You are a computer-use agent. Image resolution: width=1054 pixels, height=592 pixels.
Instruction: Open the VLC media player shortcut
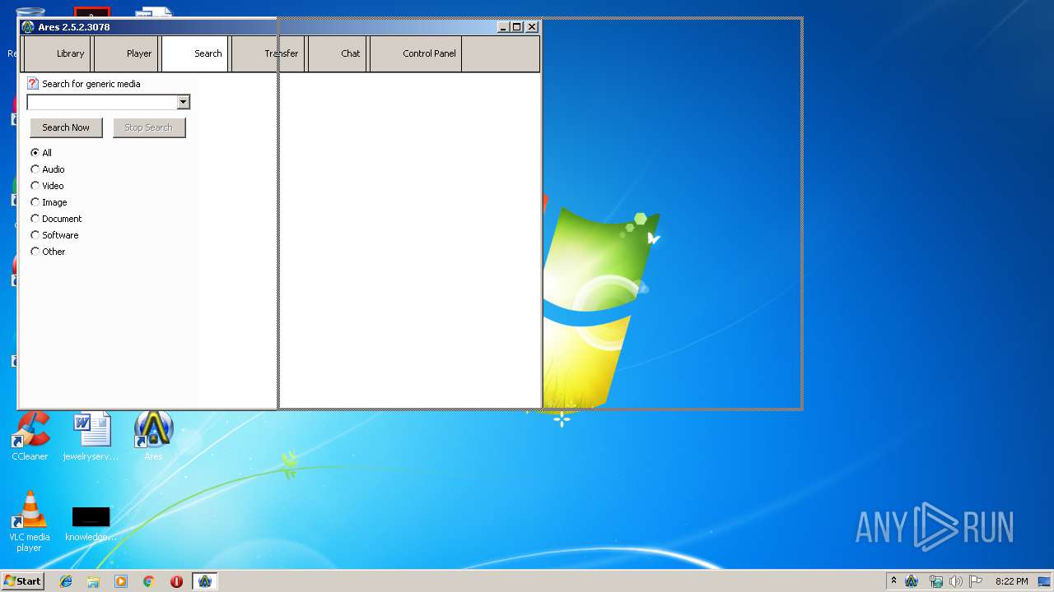click(30, 521)
